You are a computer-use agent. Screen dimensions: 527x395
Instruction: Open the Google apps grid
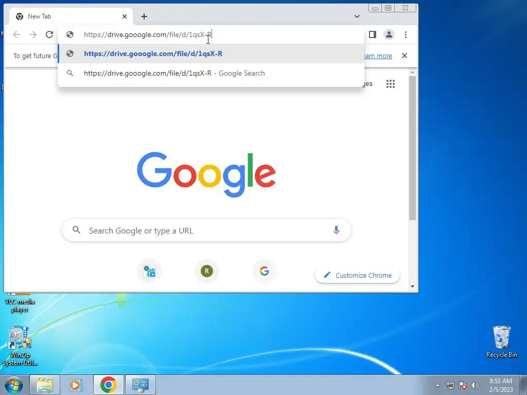(391, 84)
